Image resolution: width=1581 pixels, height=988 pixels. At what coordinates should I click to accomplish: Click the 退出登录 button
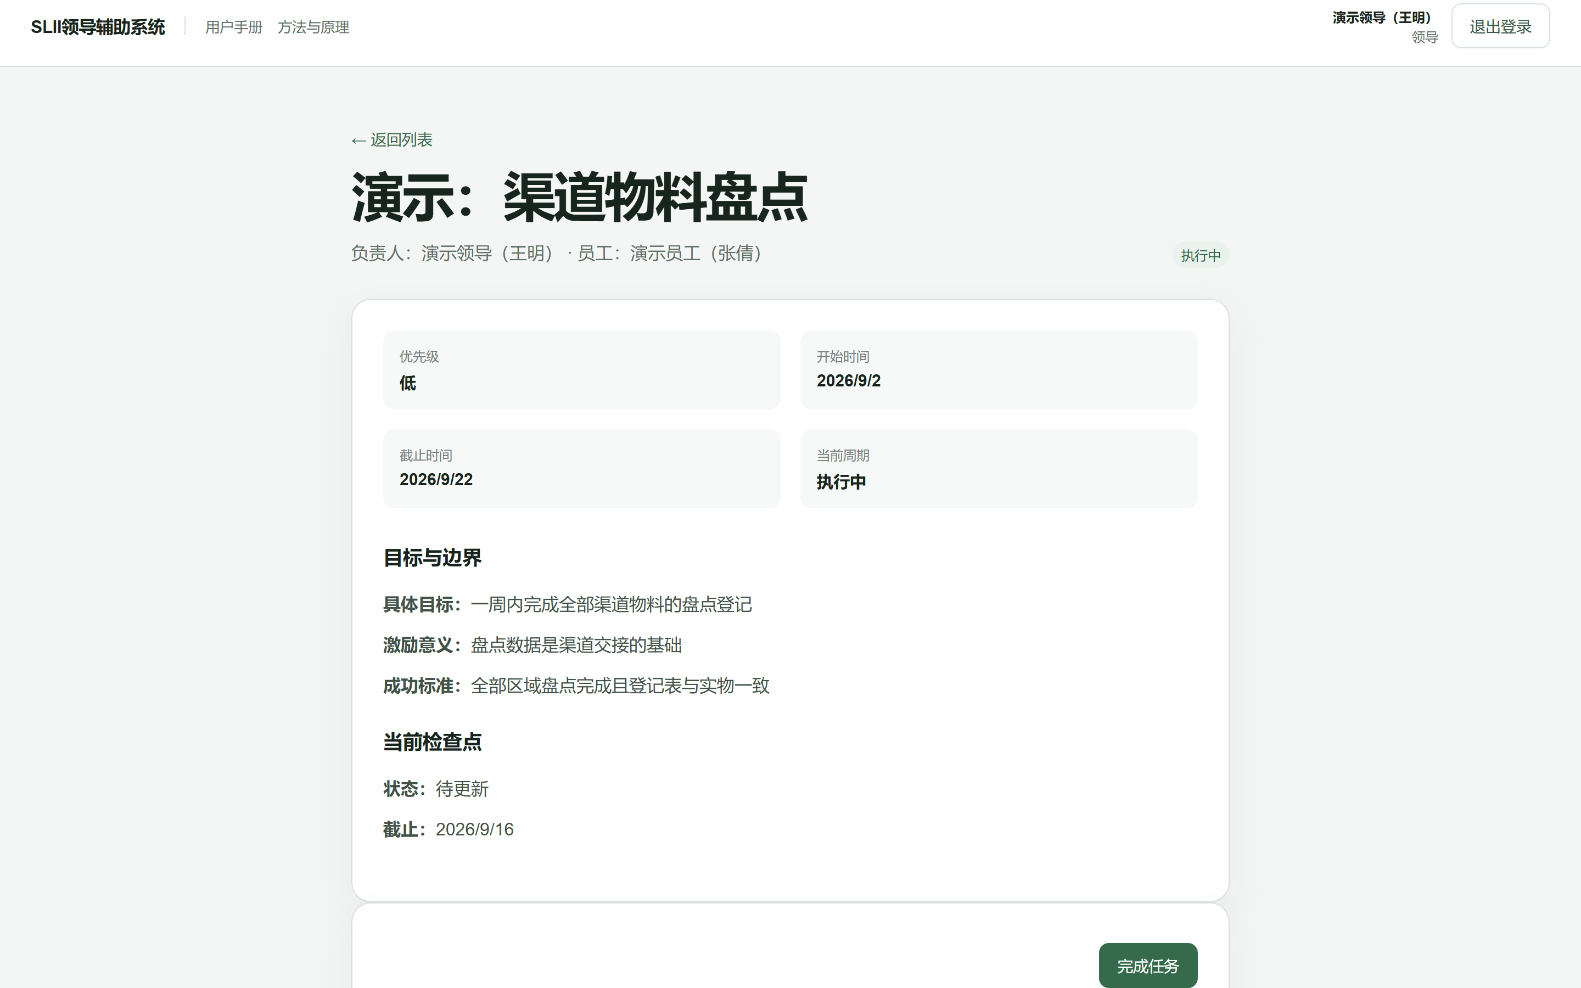coord(1500,26)
